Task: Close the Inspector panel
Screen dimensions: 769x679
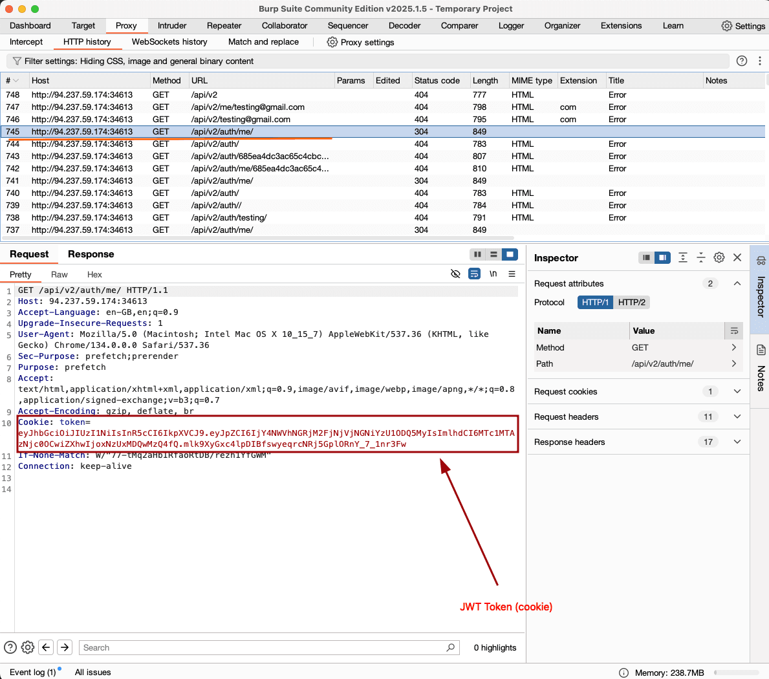Action: point(737,257)
